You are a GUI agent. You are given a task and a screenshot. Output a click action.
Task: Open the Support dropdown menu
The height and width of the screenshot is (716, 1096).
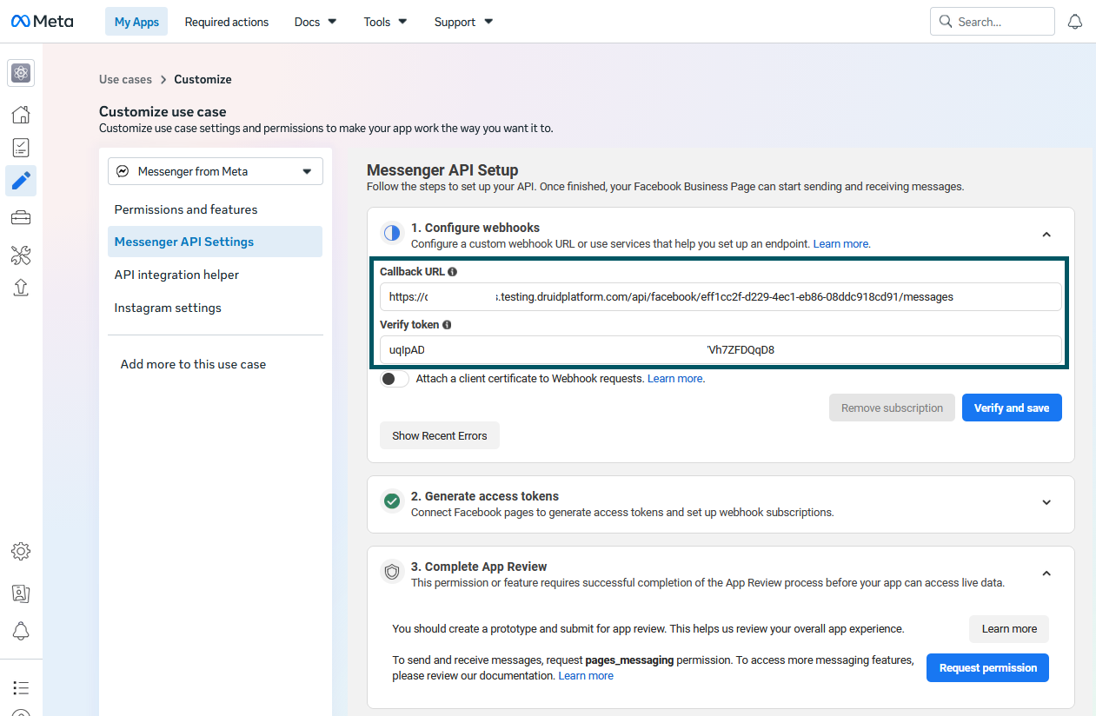pyautogui.click(x=463, y=22)
